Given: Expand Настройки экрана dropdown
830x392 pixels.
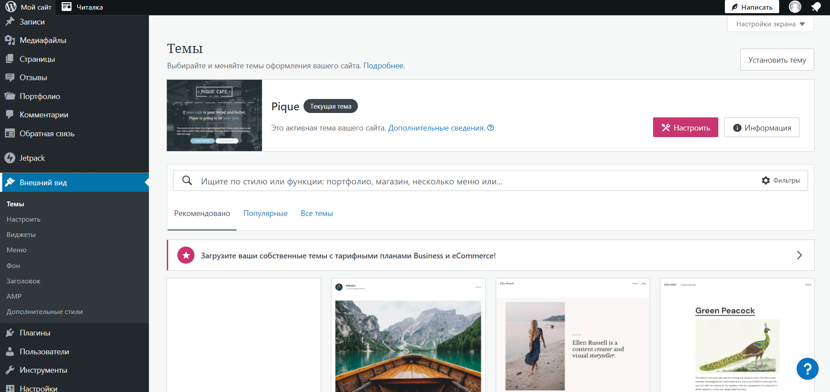Looking at the screenshot, I should pyautogui.click(x=770, y=24).
